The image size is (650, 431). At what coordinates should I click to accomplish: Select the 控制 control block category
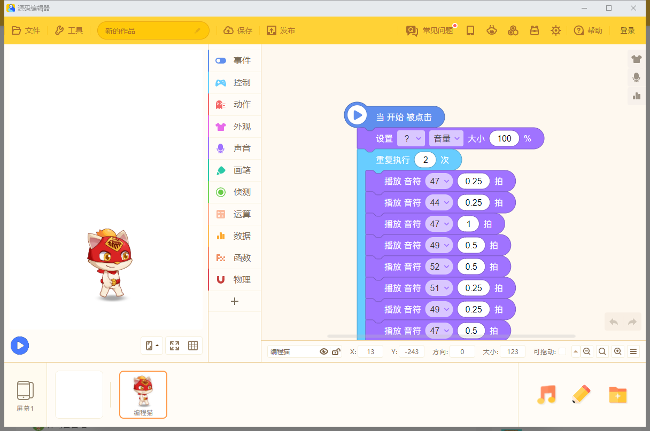point(235,83)
